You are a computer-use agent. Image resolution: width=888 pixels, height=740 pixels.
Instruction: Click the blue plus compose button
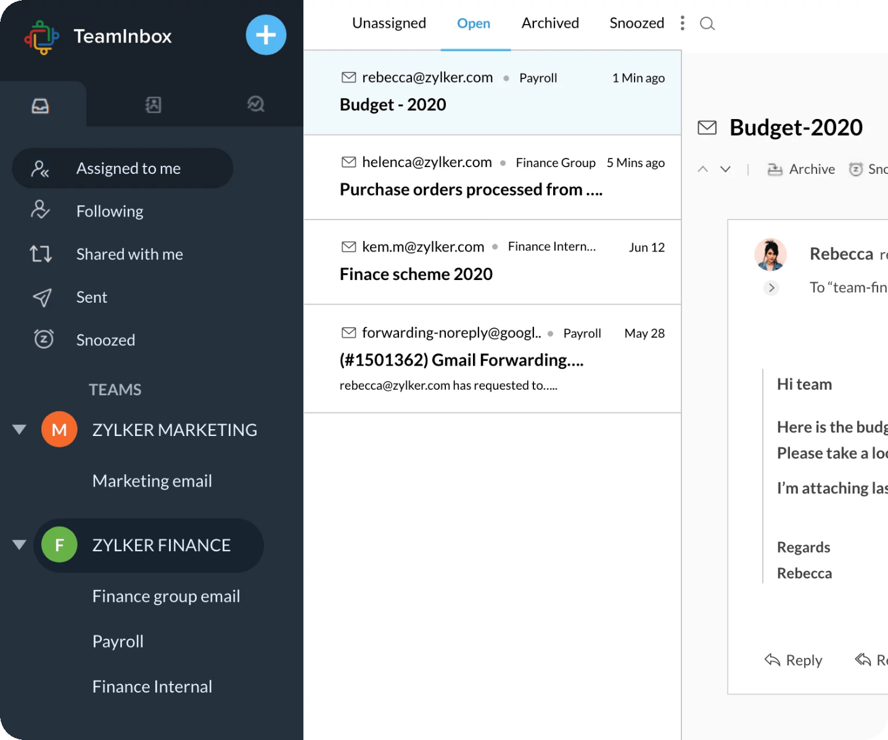click(x=266, y=35)
